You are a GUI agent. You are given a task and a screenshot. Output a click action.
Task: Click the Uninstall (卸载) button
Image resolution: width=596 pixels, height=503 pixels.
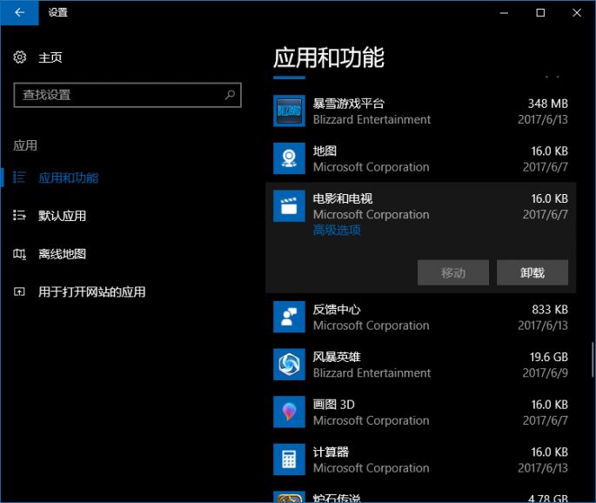click(x=532, y=272)
